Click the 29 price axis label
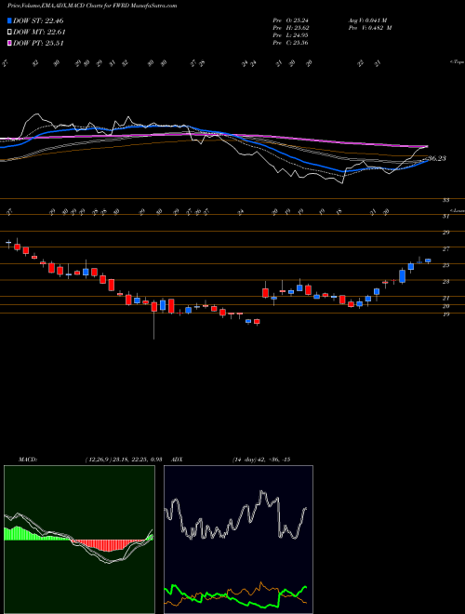Image resolution: width=465 pixels, height=614 pixels. click(445, 233)
